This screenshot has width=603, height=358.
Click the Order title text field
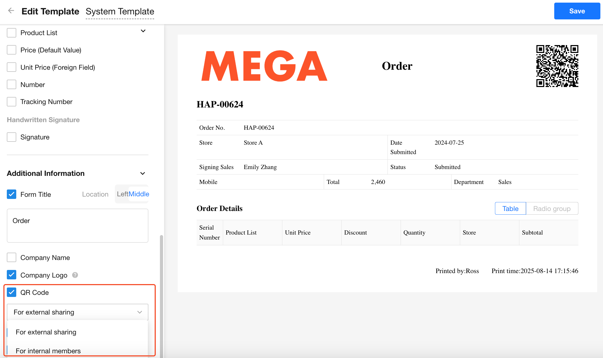tap(78, 225)
